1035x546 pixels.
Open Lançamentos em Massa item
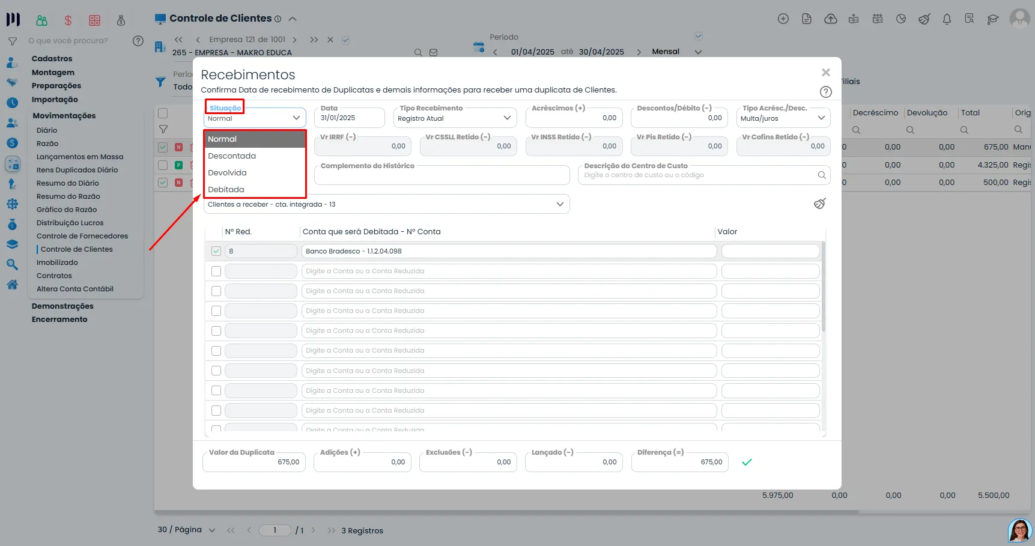(80, 157)
